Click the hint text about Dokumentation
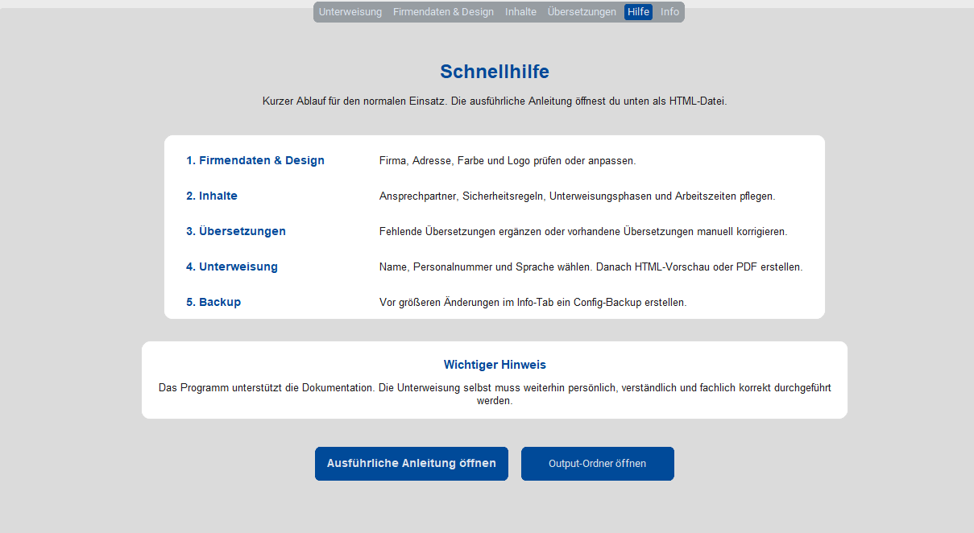The image size is (974, 533). tap(494, 392)
